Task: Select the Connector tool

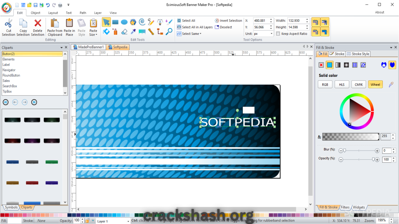Action: pos(160,31)
